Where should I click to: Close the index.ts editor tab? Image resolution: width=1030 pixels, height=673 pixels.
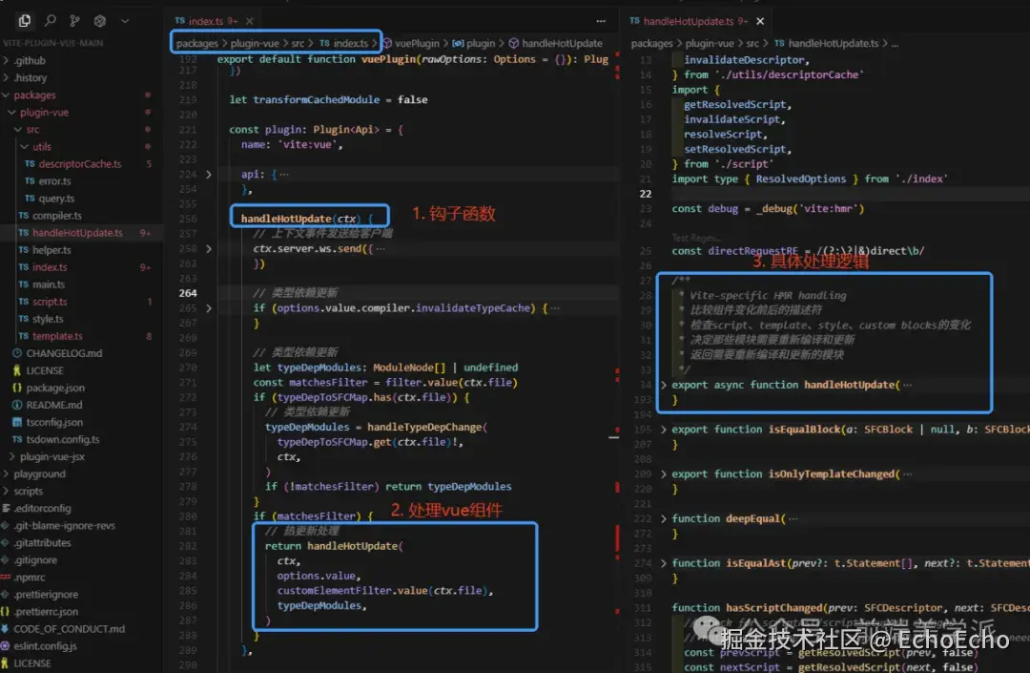coord(250,21)
